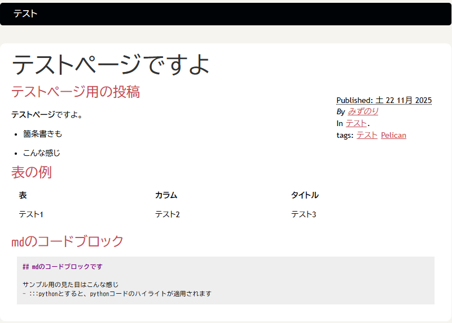Click code line about :::python highlighting

[117, 294]
